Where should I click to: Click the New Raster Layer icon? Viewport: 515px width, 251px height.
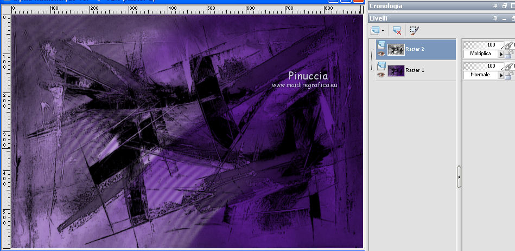point(375,31)
